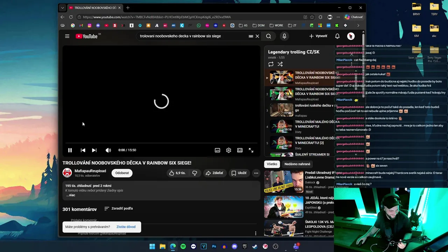Open more options dots on the pinned comment
Screen dimensions: 448x252
click(x=255, y=233)
